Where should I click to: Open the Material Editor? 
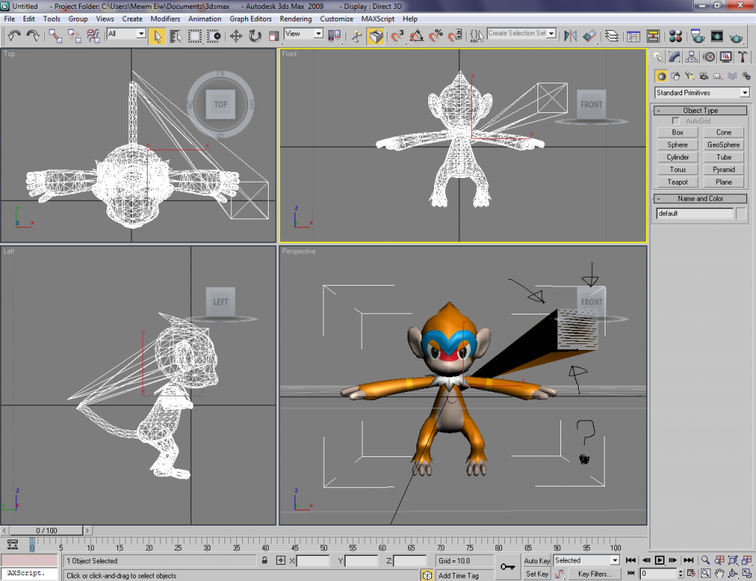676,36
